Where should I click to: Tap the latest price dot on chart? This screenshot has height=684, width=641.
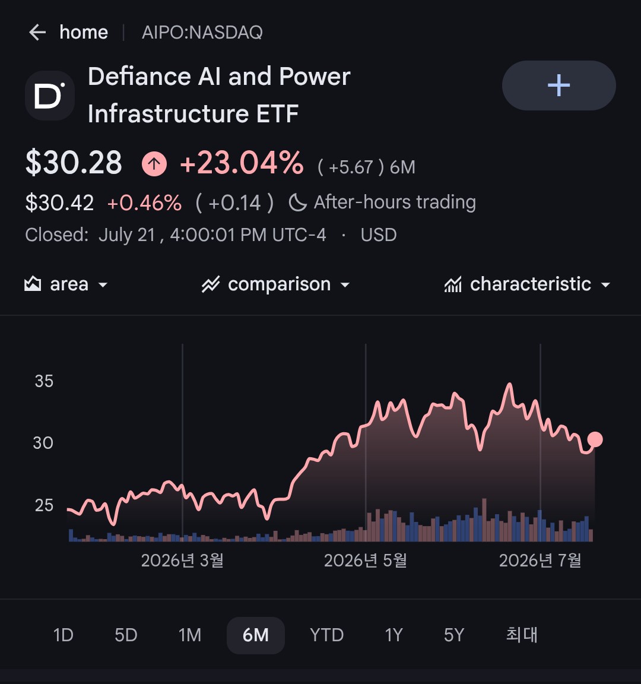click(595, 439)
